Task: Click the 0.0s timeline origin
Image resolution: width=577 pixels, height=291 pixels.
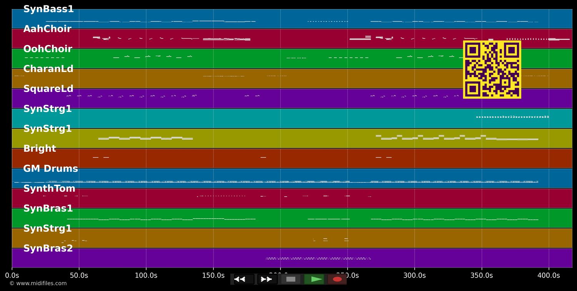Action: 13,275
